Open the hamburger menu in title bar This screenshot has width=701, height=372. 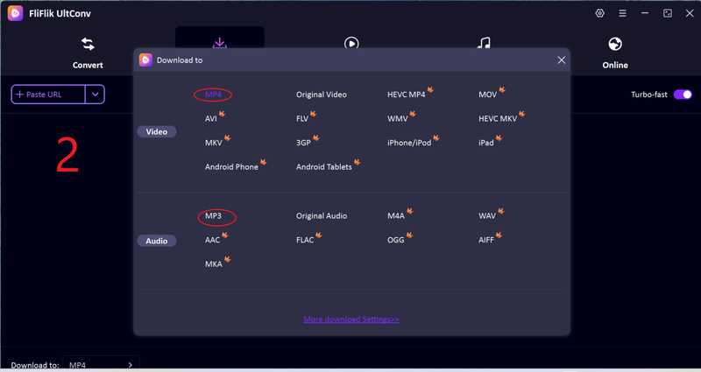tap(622, 13)
